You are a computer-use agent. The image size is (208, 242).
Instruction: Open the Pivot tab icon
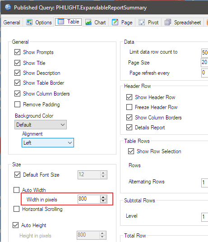(x=142, y=22)
